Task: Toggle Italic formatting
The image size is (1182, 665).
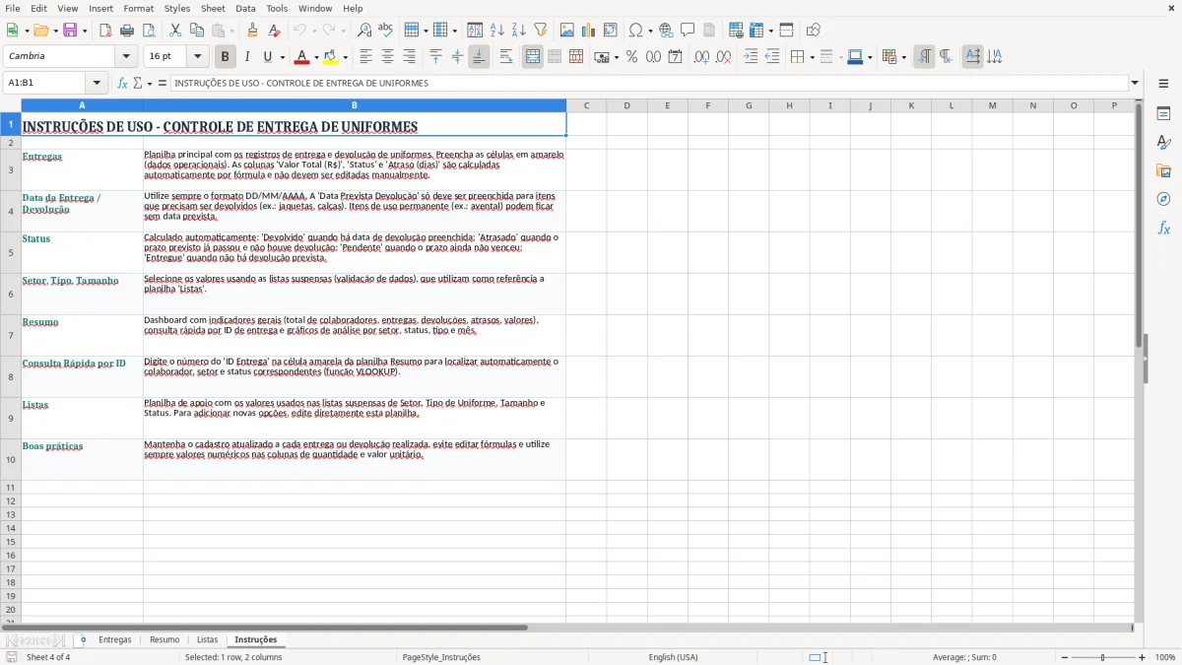Action: tap(247, 57)
